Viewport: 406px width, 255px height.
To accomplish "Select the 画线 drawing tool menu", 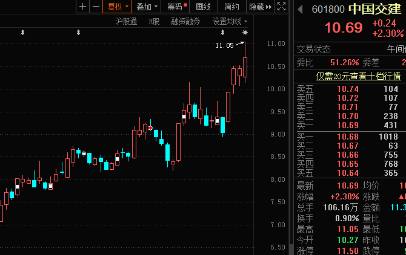I will pyautogui.click(x=204, y=7).
